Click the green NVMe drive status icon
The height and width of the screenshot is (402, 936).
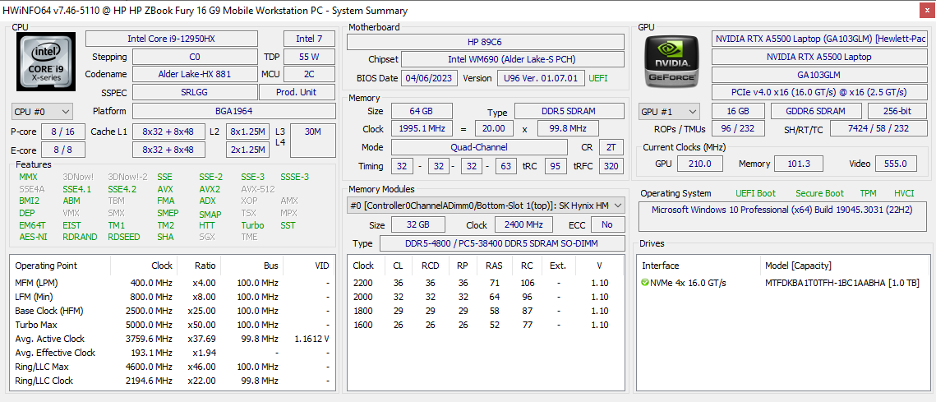[x=645, y=283]
